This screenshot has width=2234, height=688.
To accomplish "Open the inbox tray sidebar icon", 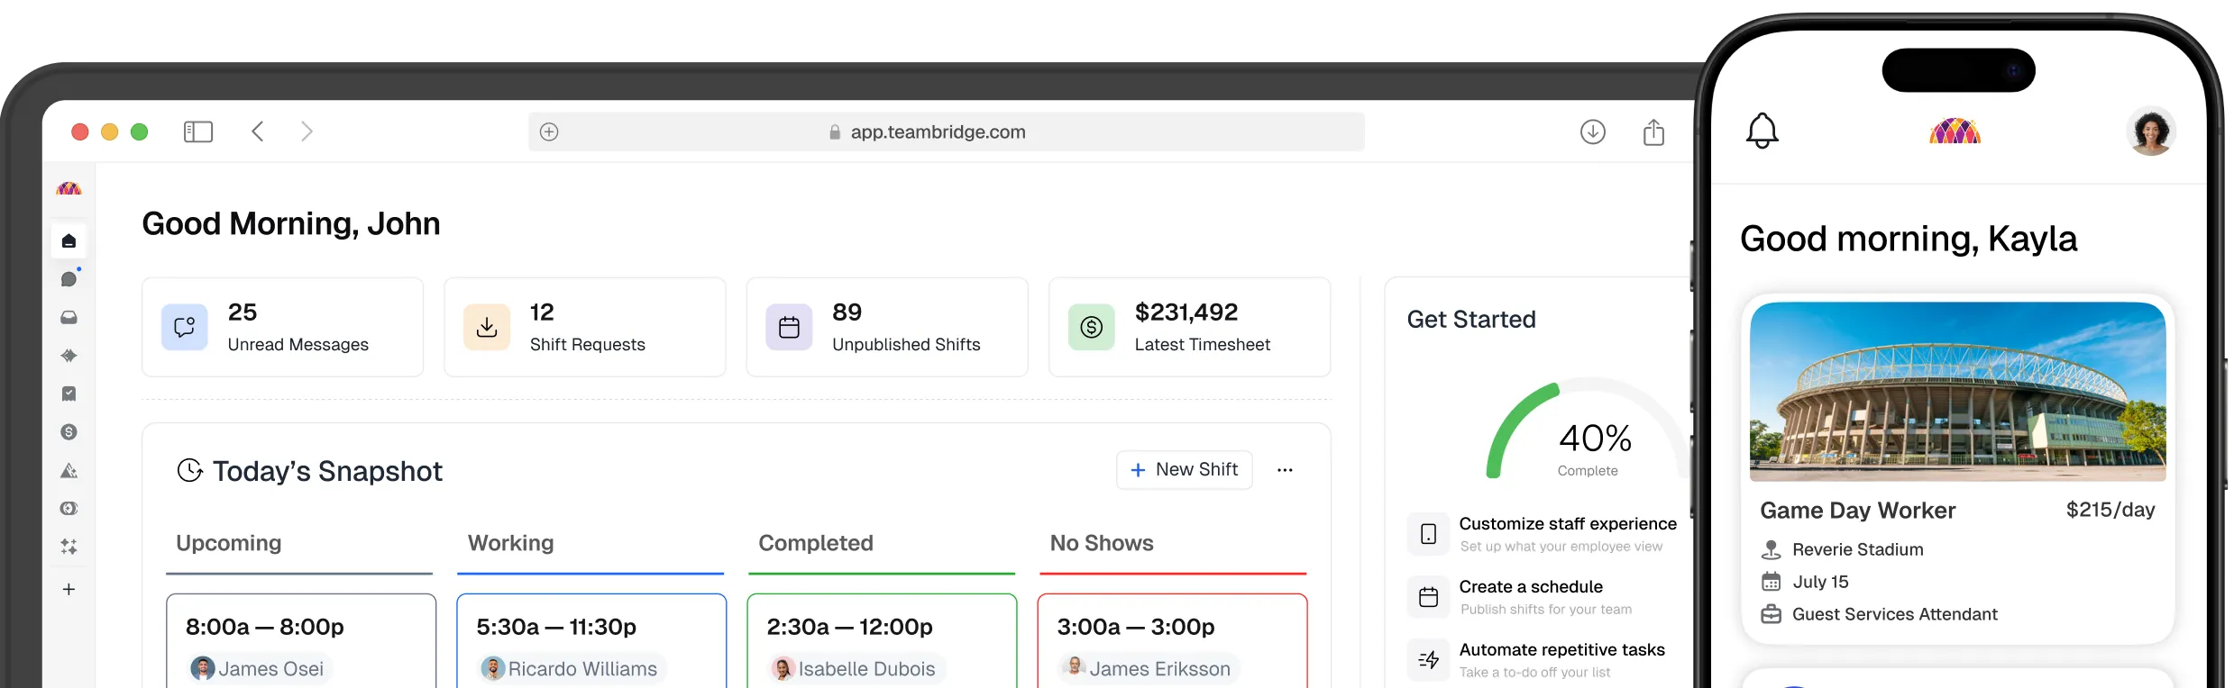I will [69, 318].
